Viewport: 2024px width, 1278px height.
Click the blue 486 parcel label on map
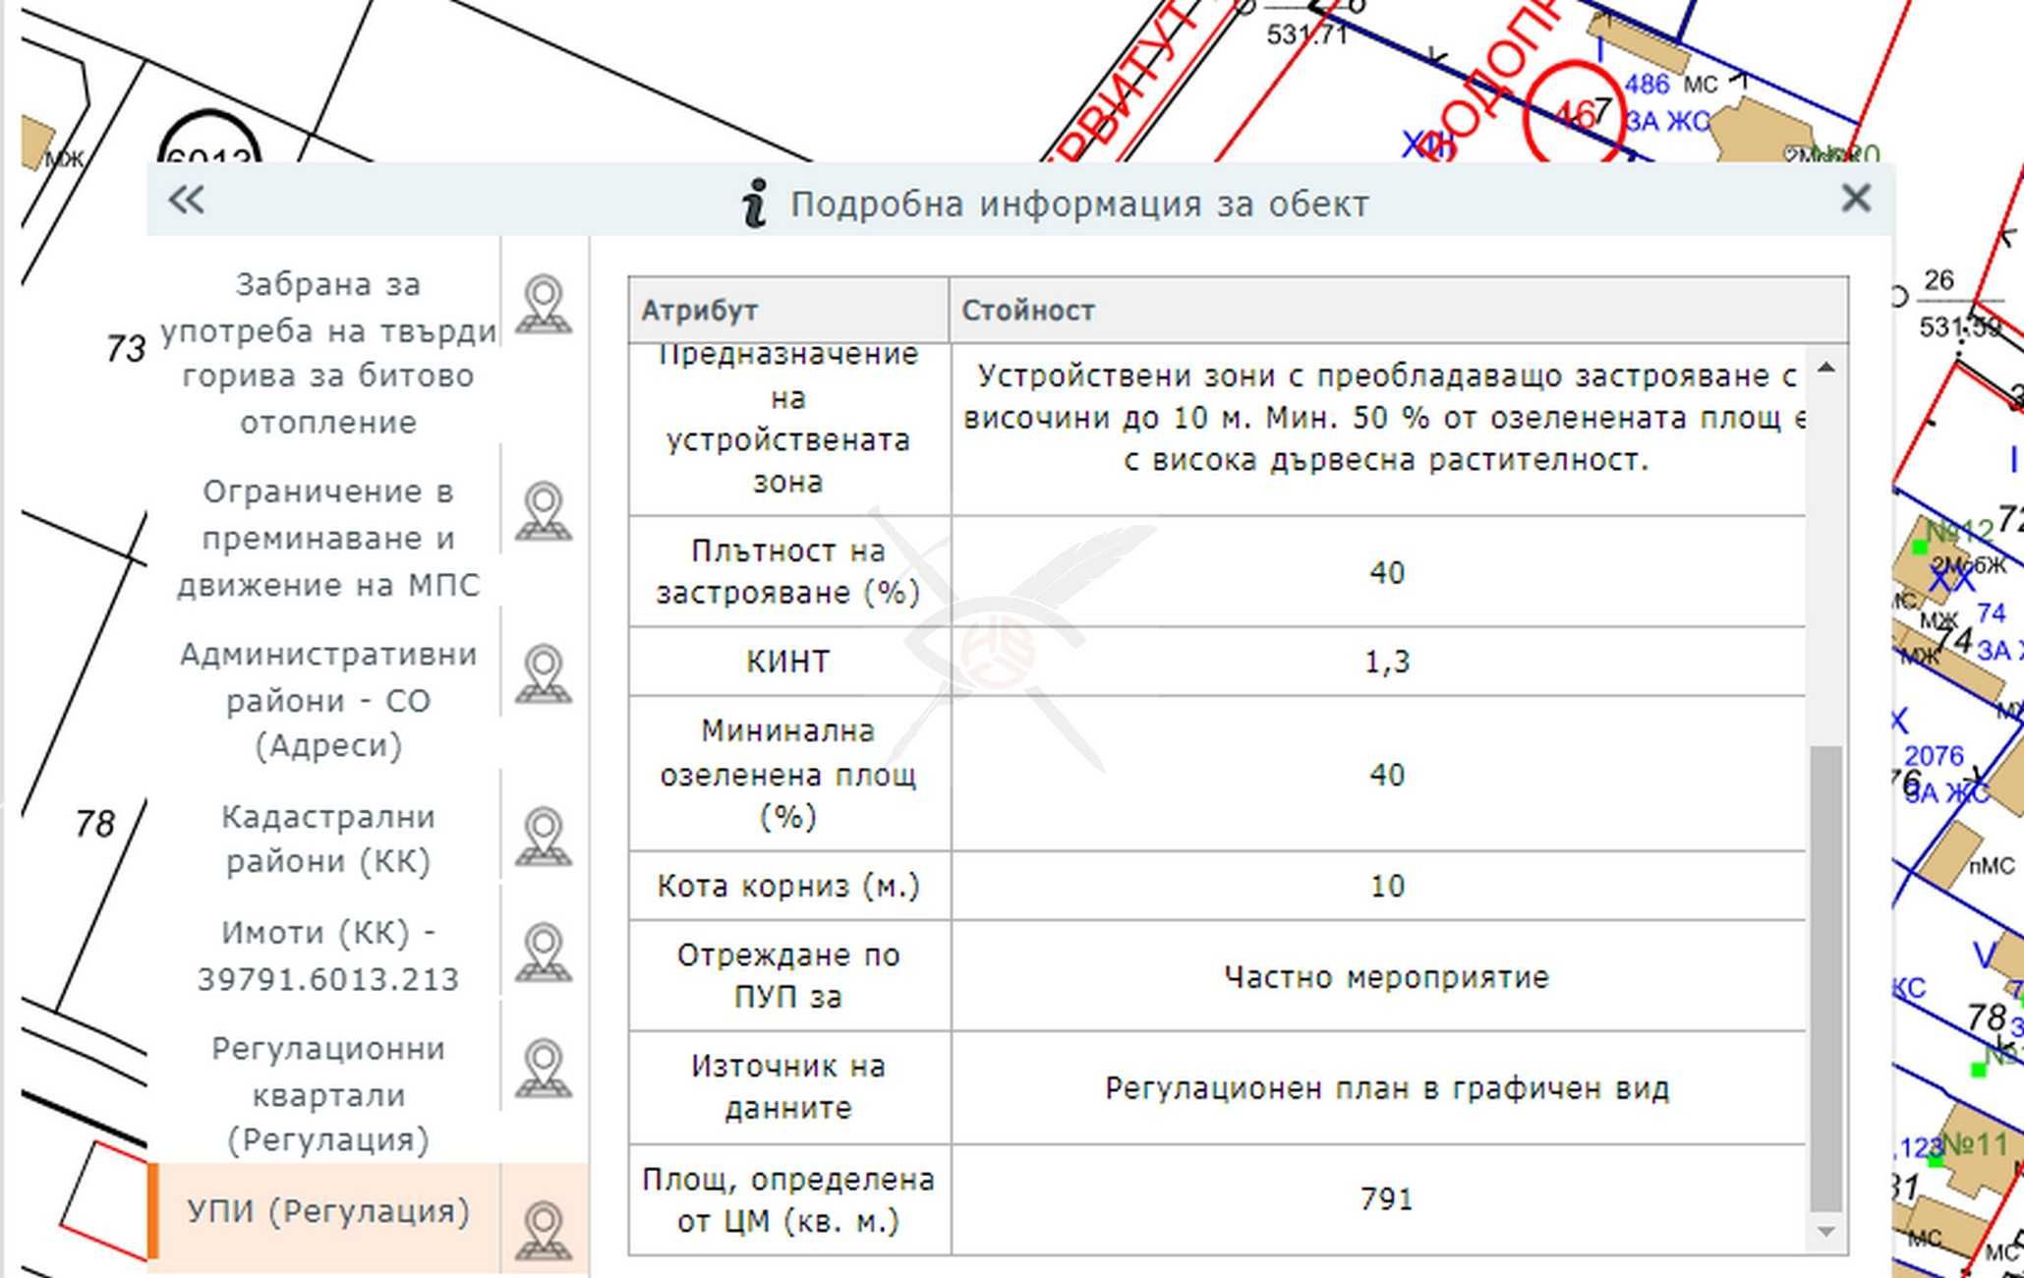1647,85
